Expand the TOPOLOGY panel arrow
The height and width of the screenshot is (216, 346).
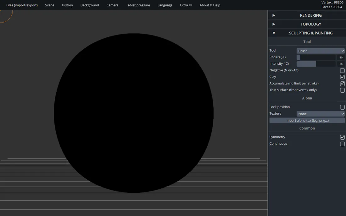coord(274,24)
